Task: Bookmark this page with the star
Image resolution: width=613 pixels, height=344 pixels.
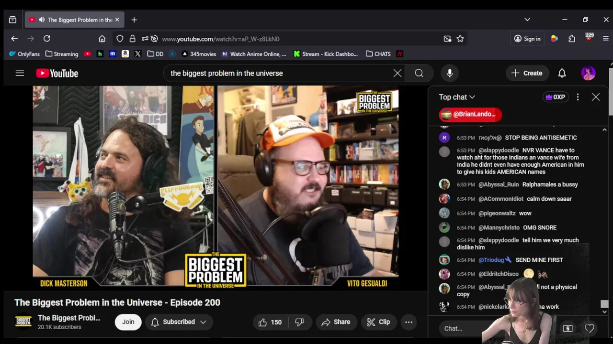Action: click(x=460, y=39)
